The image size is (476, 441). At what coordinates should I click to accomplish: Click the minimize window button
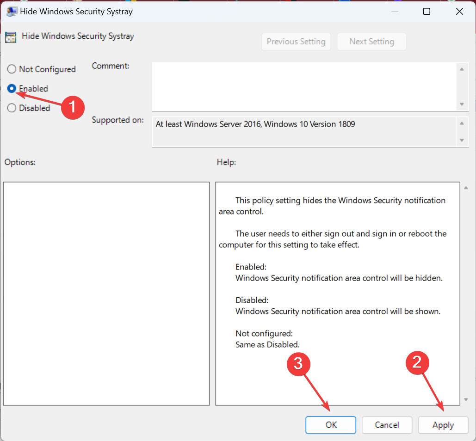click(x=394, y=12)
